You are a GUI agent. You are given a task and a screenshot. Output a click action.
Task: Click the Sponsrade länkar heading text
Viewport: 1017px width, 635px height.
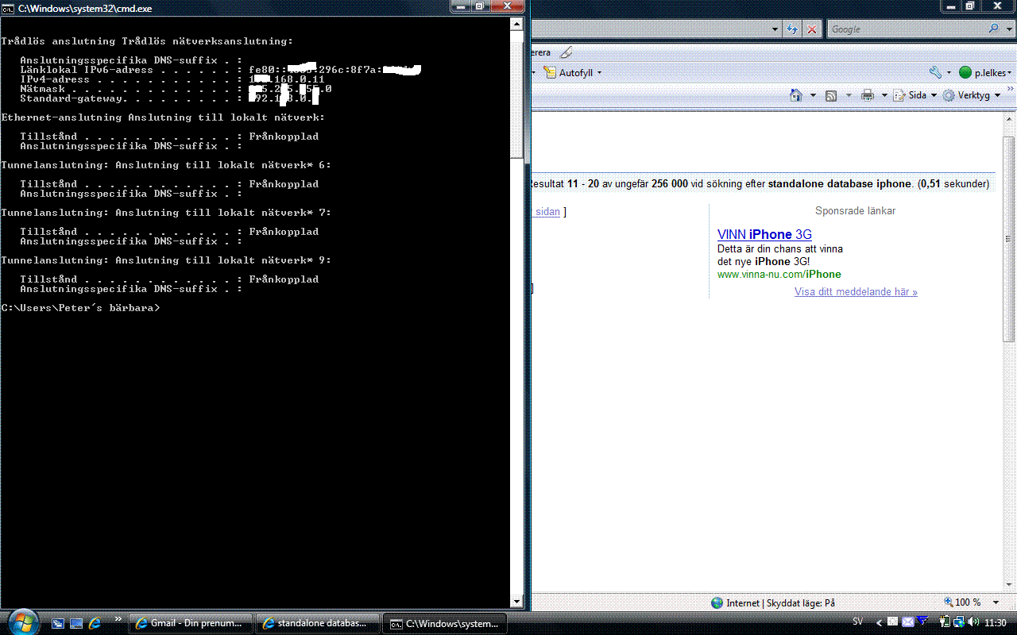(855, 210)
